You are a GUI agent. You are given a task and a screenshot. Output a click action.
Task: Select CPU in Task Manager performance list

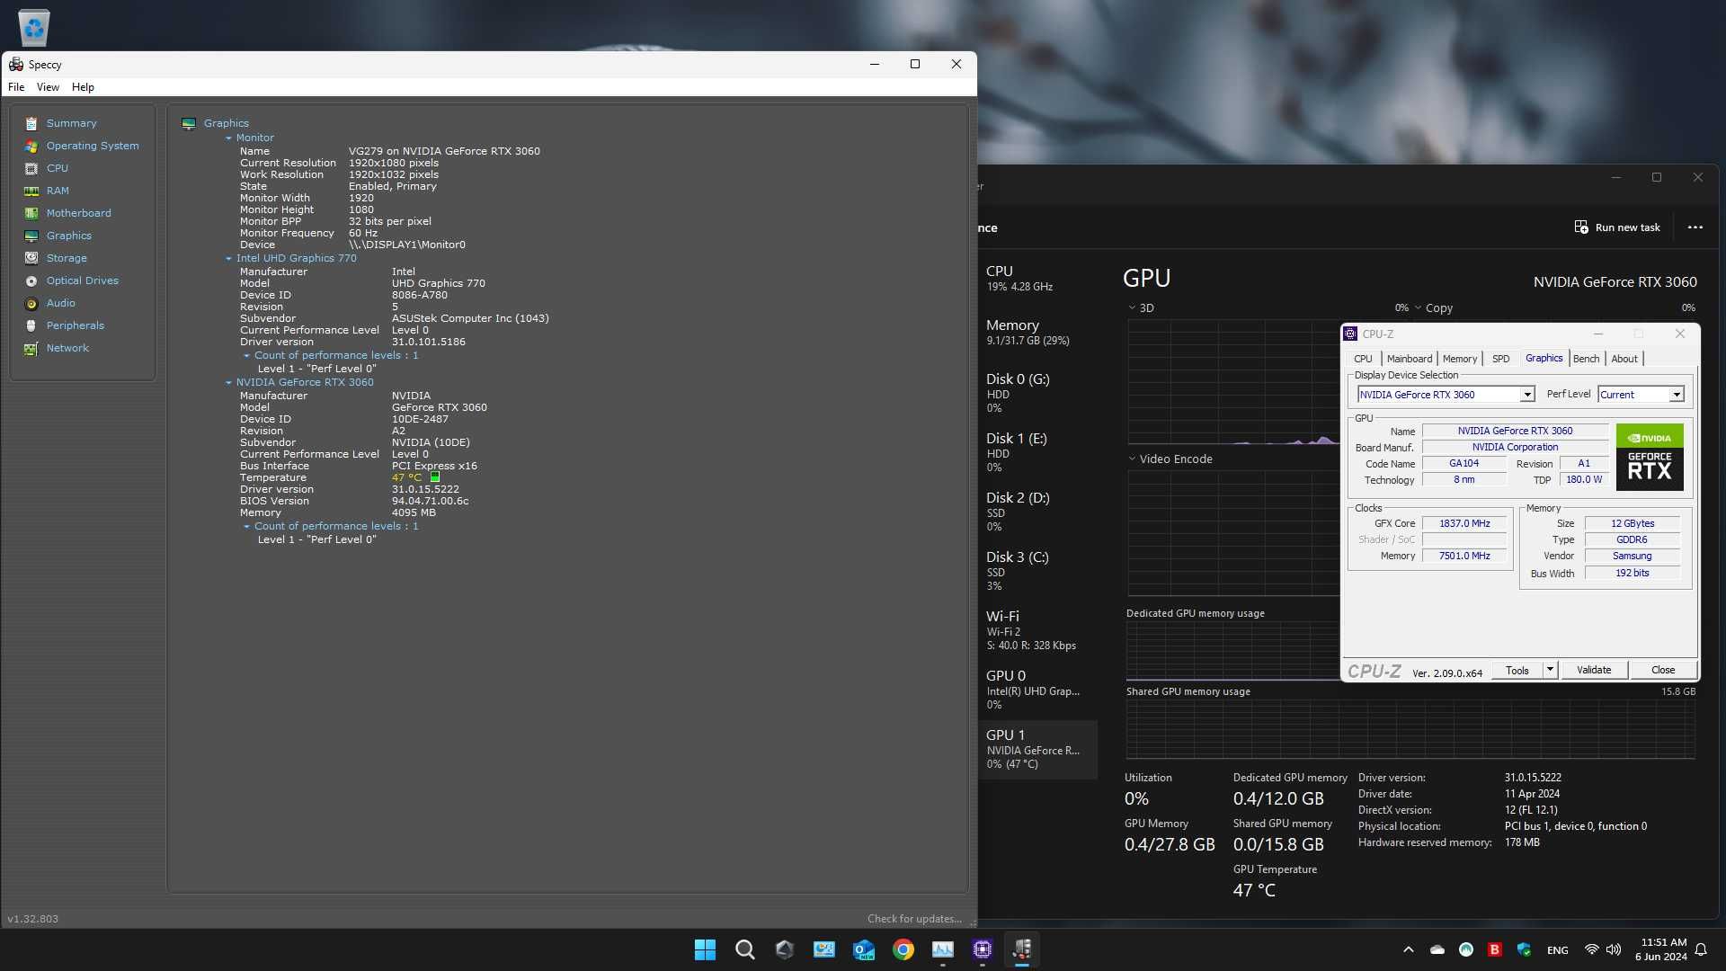[x=1038, y=279]
